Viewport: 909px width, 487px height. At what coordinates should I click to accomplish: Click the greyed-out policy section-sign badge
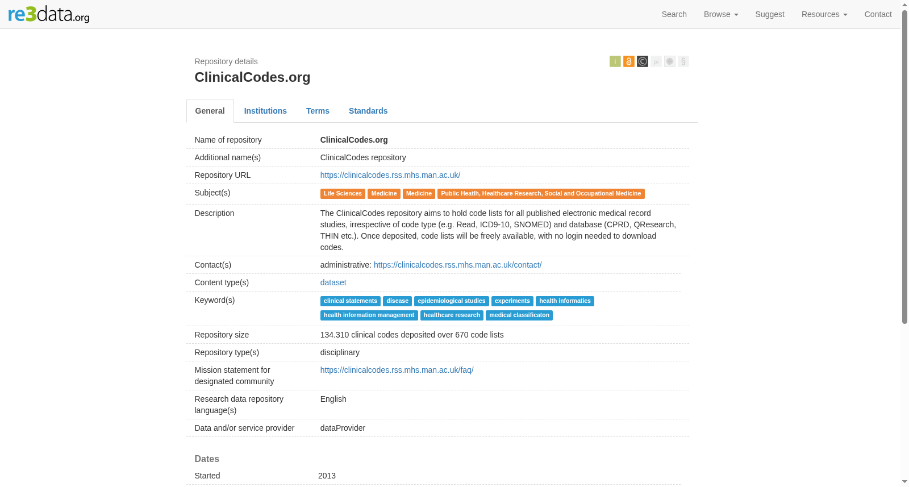click(683, 61)
